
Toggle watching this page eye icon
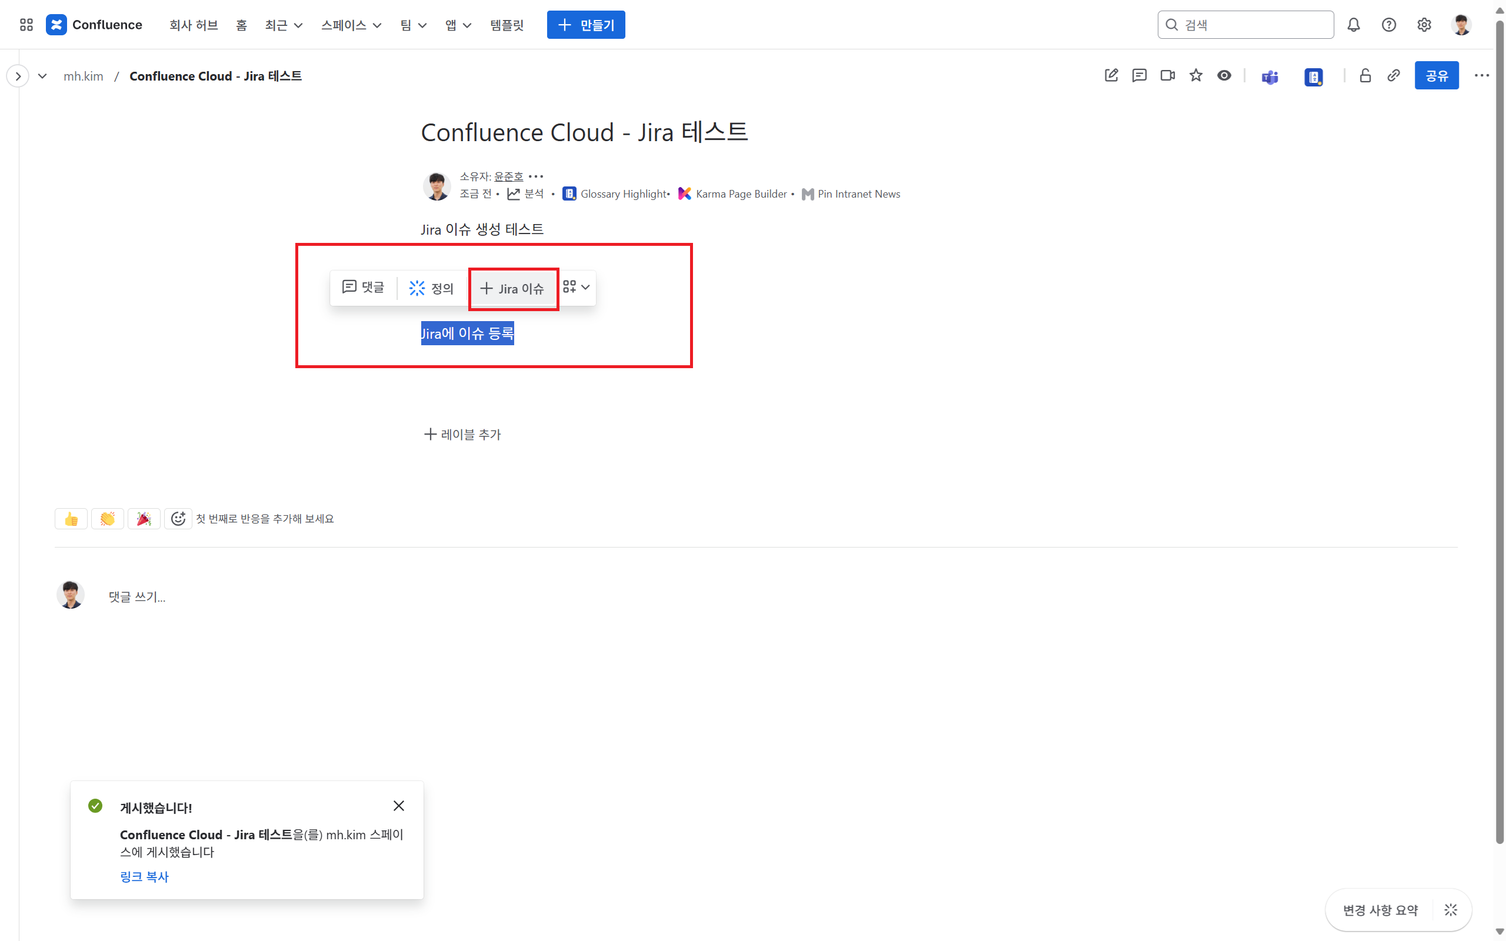pyautogui.click(x=1224, y=76)
